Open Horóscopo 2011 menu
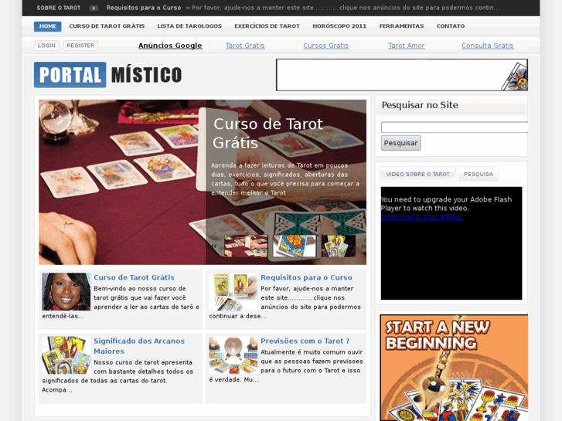The width and height of the screenshot is (562, 421). (x=339, y=26)
